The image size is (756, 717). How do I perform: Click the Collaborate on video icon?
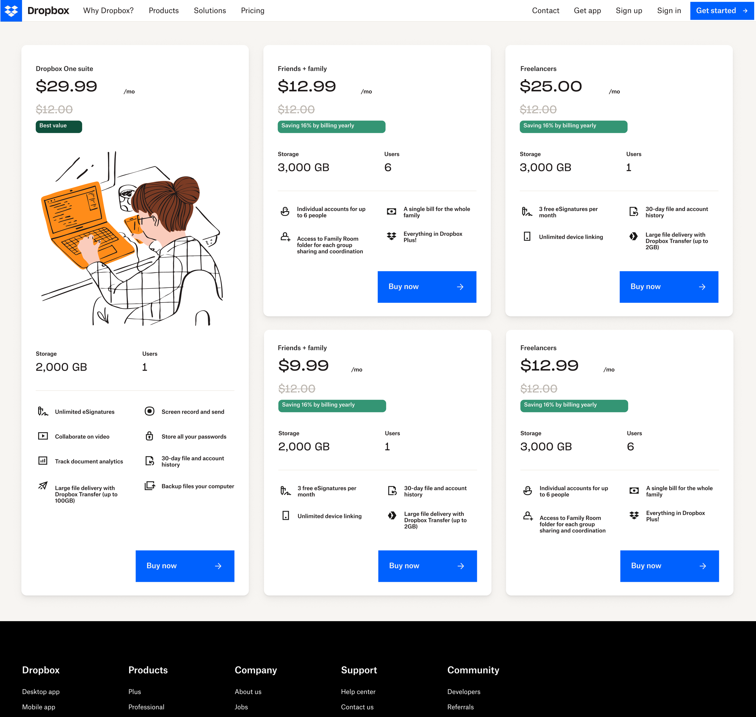[43, 436]
